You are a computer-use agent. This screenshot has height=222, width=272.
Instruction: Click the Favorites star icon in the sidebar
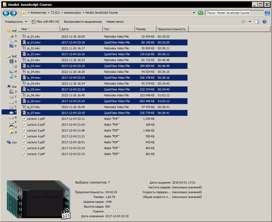[9, 31]
